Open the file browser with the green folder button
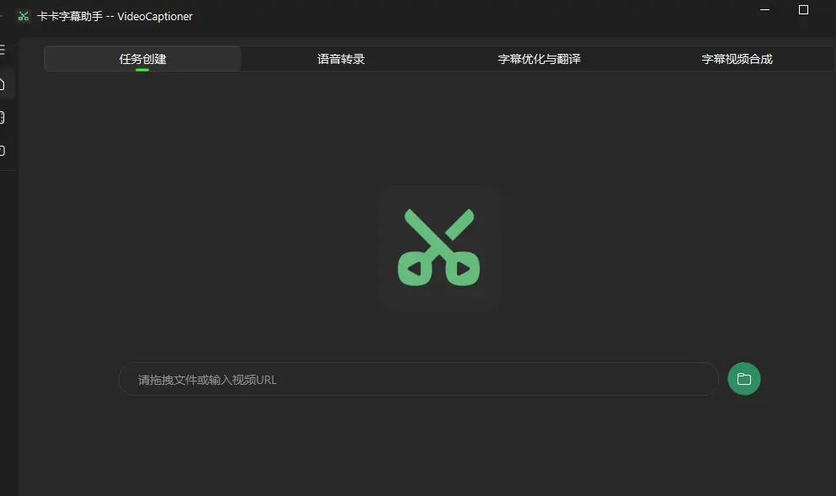 point(743,379)
